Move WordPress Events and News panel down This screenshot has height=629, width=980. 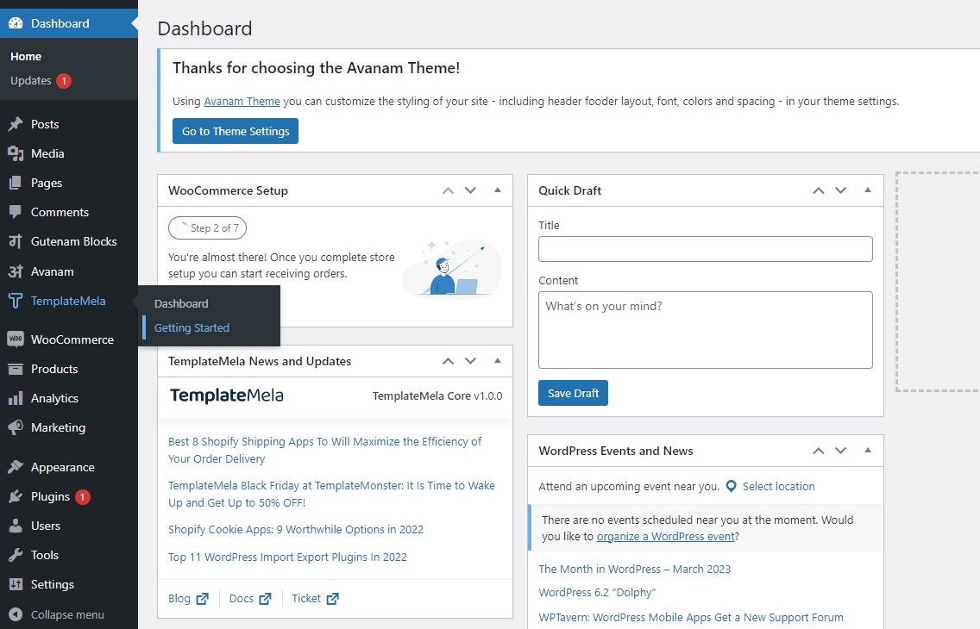click(x=841, y=451)
